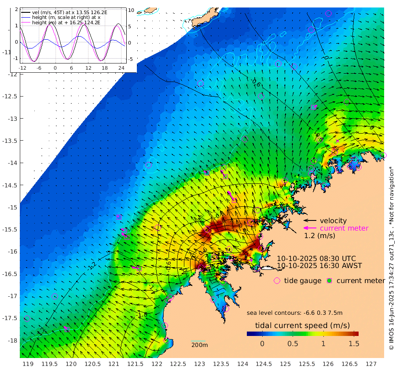This screenshot has width=396, height=373.
Task: Click the dark red end of the colorbar
Action: 356,333
